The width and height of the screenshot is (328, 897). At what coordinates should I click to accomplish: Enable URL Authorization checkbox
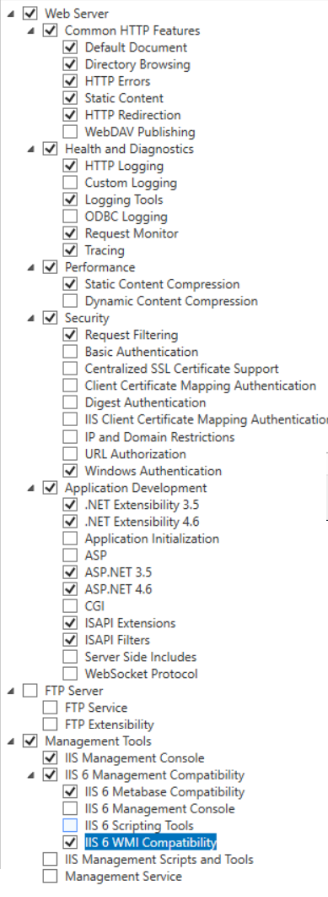point(70,454)
